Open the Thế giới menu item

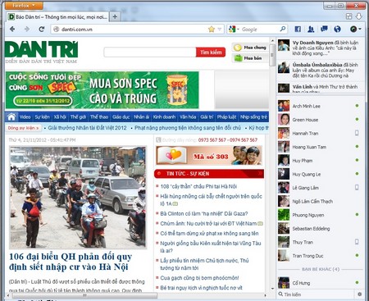78,117
